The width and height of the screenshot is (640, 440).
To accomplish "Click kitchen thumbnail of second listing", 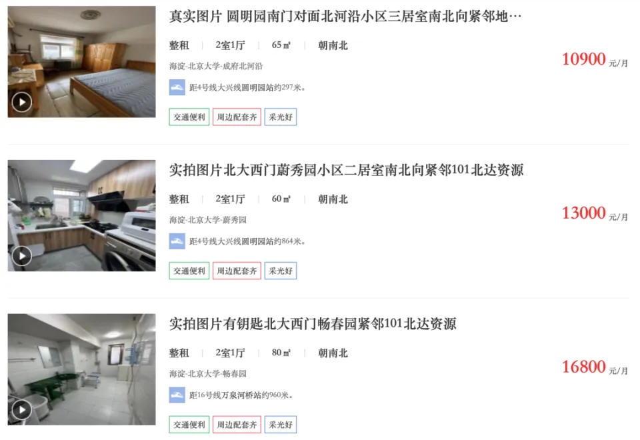I will point(81,215).
